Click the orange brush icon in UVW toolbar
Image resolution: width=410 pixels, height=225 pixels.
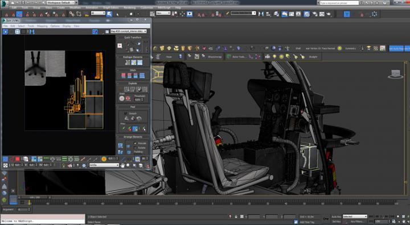83,159
